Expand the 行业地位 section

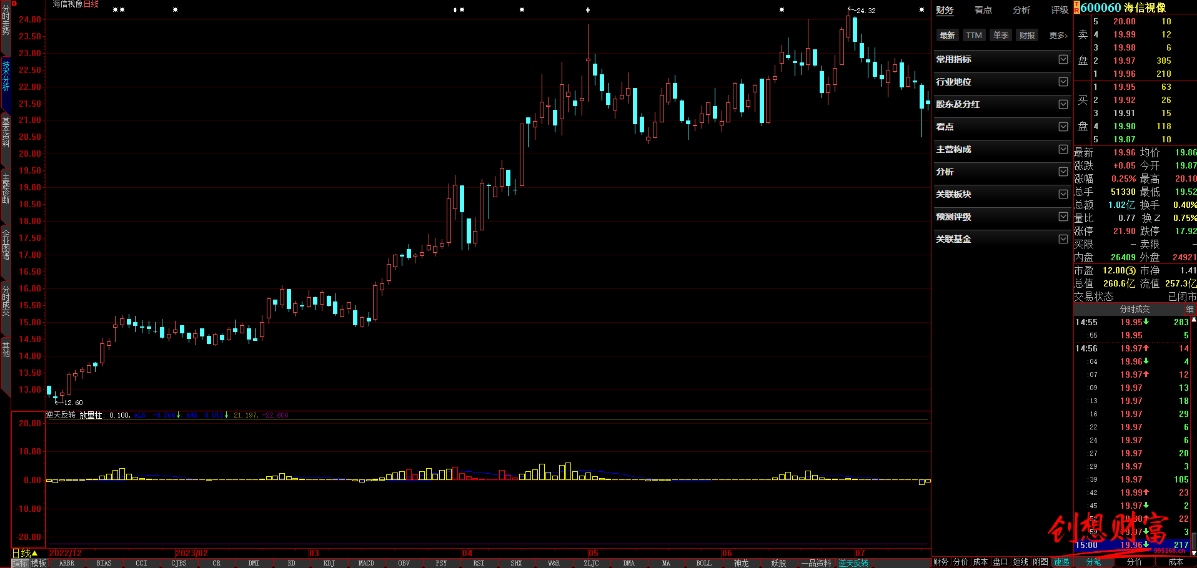tap(1001, 82)
